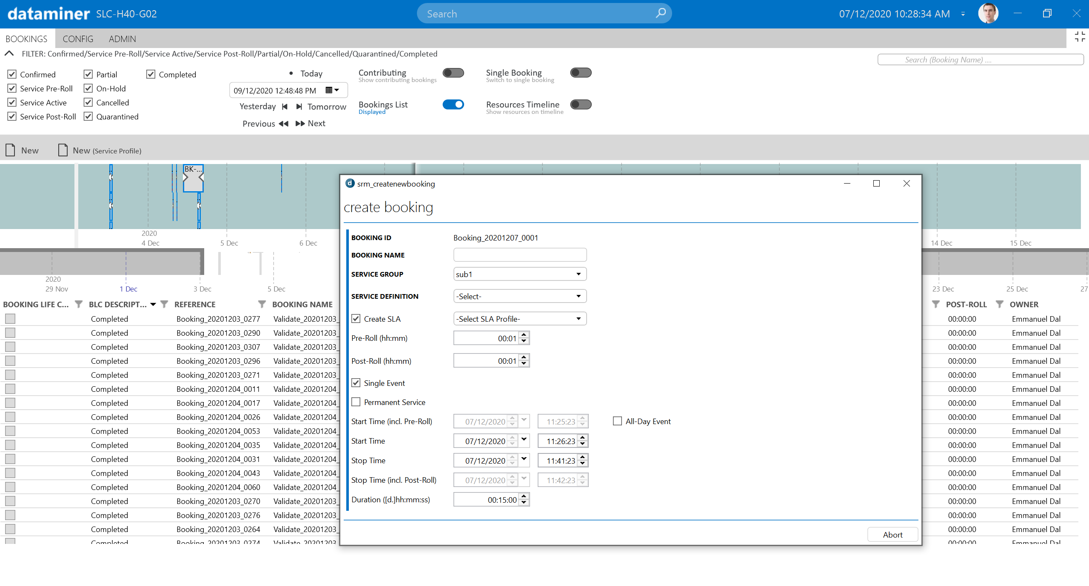Image resolution: width=1089 pixels, height=586 pixels.
Task: Open the calendar date picker icon
Action: click(332, 90)
